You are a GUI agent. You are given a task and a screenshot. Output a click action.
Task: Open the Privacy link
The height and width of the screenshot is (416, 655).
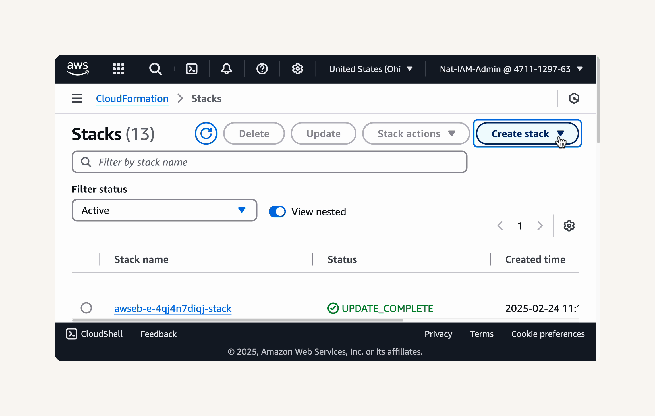(438, 334)
